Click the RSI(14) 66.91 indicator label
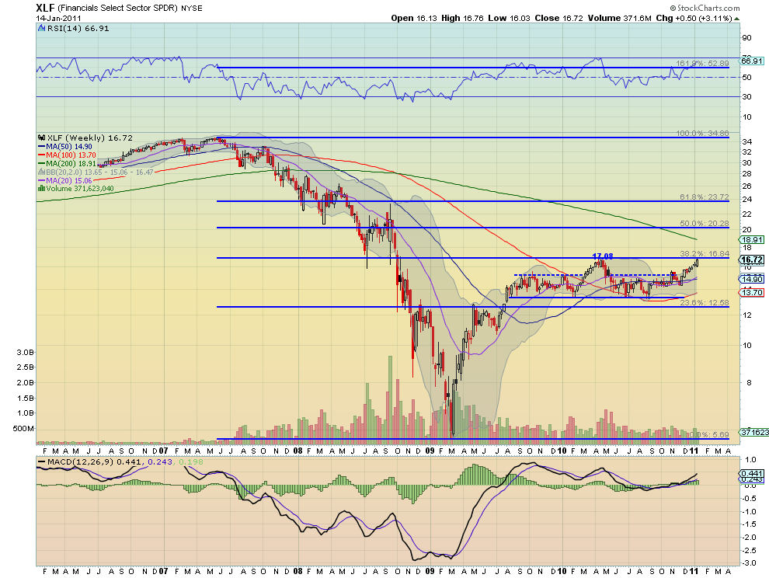The width and height of the screenshot is (769, 578). [78, 29]
